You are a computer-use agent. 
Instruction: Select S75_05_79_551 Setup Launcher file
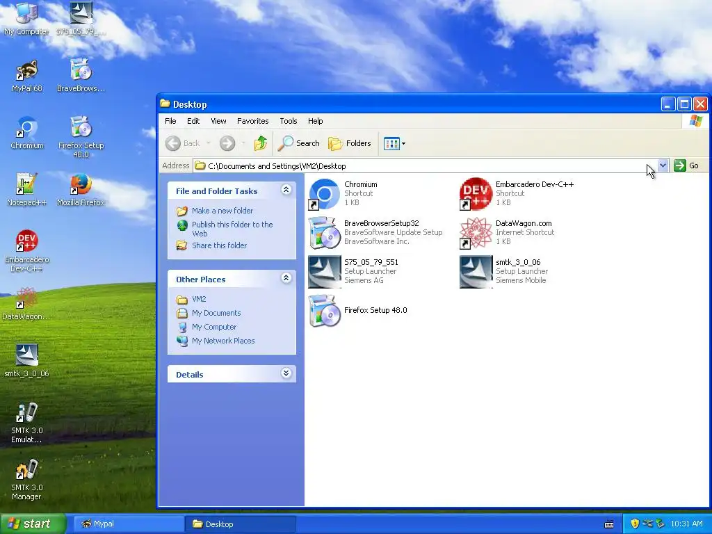click(x=353, y=272)
